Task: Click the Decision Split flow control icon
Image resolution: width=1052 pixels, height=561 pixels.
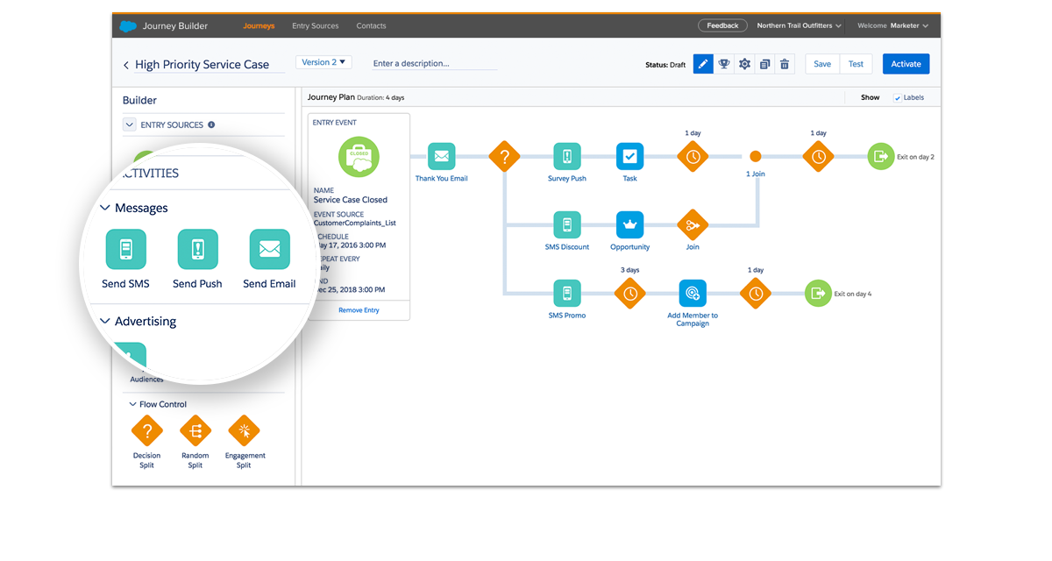Action: [146, 431]
